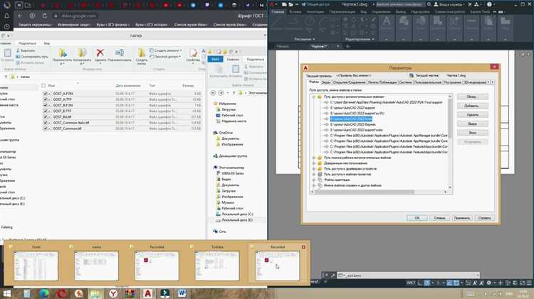Viewport: 534px width, 299px height.
Task: Click the Rename icon in Explorer ribbon
Action: click(120, 52)
